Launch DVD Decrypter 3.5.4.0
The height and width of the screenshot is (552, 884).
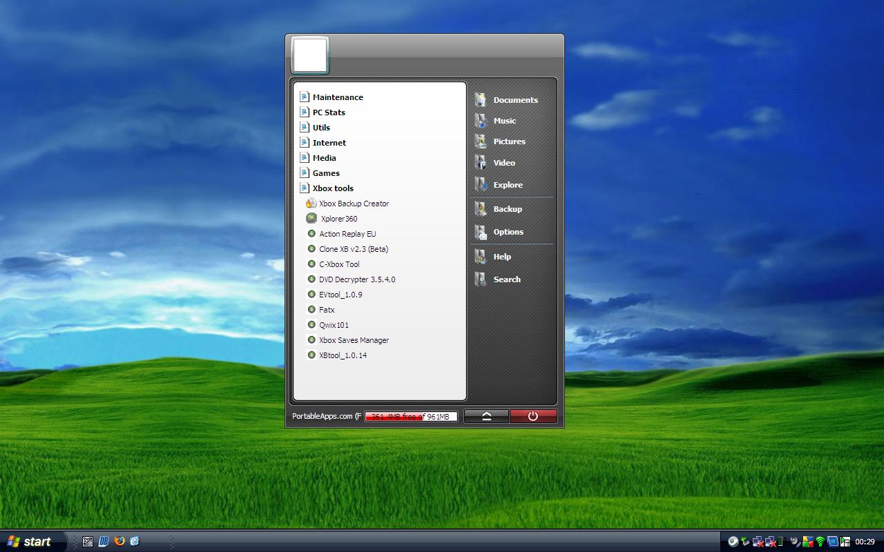tap(356, 279)
